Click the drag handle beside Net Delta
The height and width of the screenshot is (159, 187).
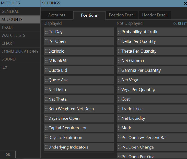click(x=46, y=90)
